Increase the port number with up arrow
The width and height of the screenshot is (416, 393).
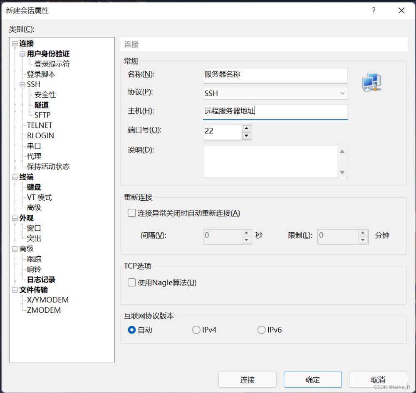(x=246, y=128)
